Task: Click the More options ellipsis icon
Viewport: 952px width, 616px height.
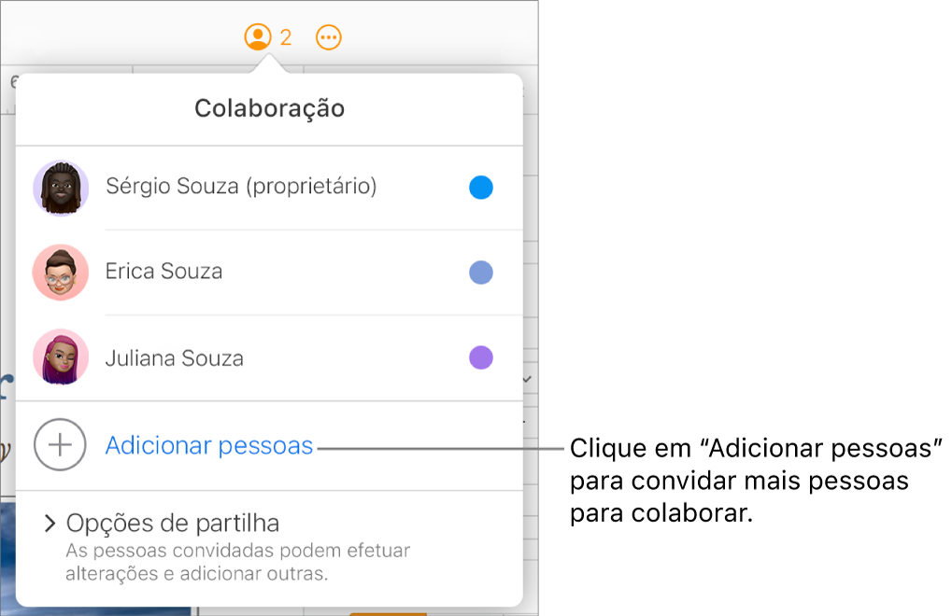Action: [328, 37]
